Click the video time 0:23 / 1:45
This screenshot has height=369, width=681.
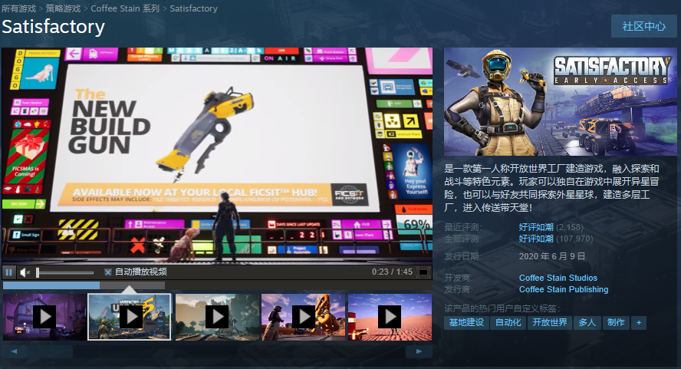[392, 272]
